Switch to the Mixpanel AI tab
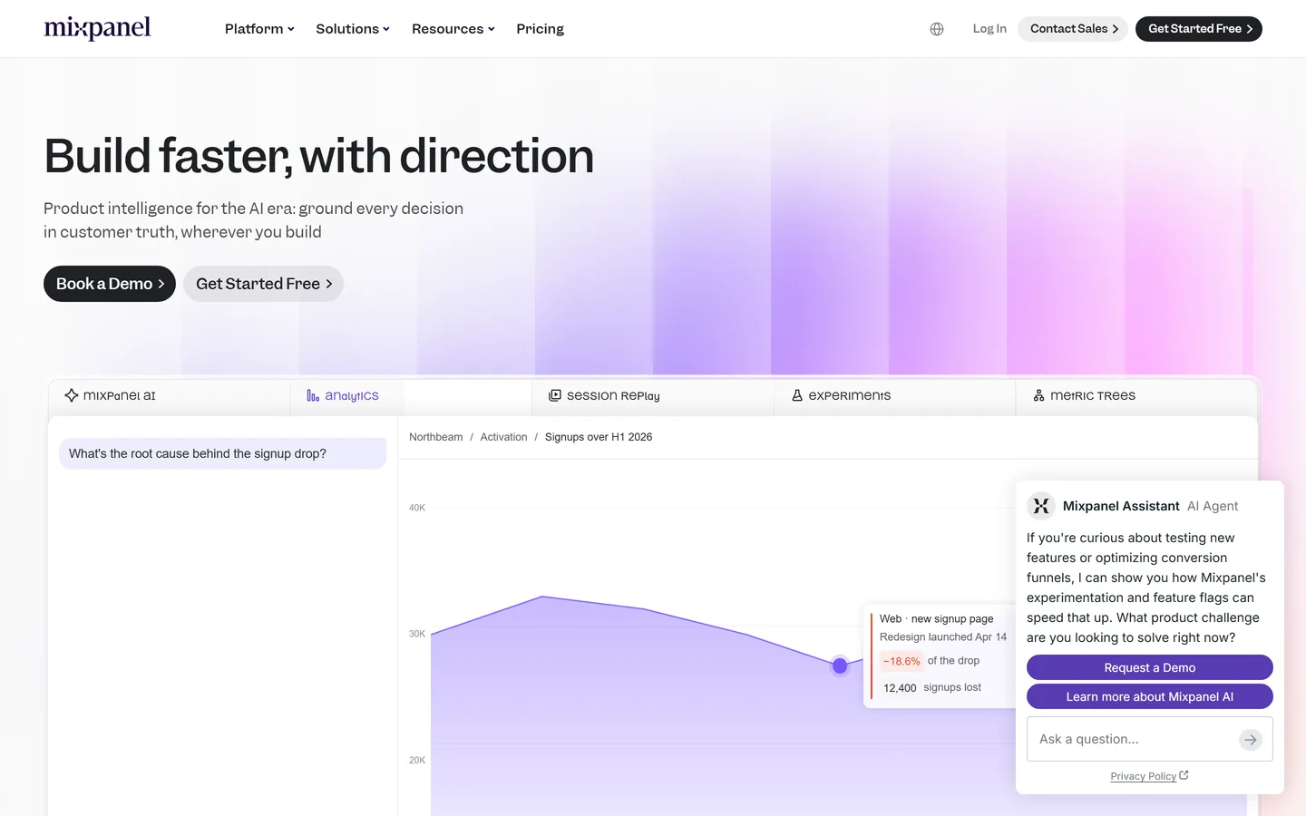The width and height of the screenshot is (1306, 816). coord(169,396)
